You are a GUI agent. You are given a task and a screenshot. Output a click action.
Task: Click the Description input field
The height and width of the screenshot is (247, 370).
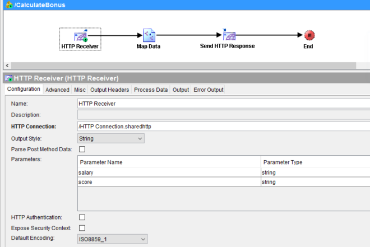pyautogui.click(x=224, y=115)
